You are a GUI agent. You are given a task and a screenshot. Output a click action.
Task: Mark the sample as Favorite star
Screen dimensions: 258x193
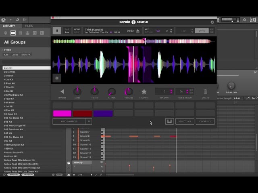click(144, 92)
